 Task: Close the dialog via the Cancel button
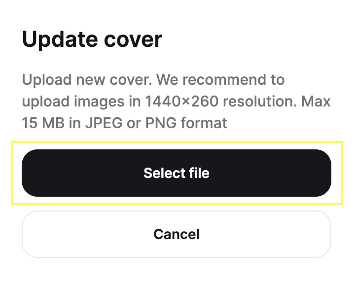[177, 234]
